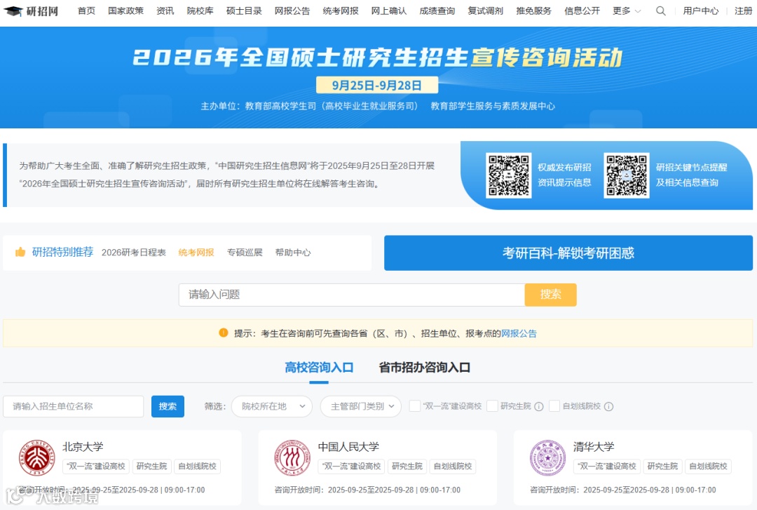Click the 研招关键节点提醒 QR code
This screenshot has height=510, width=757.
(626, 175)
